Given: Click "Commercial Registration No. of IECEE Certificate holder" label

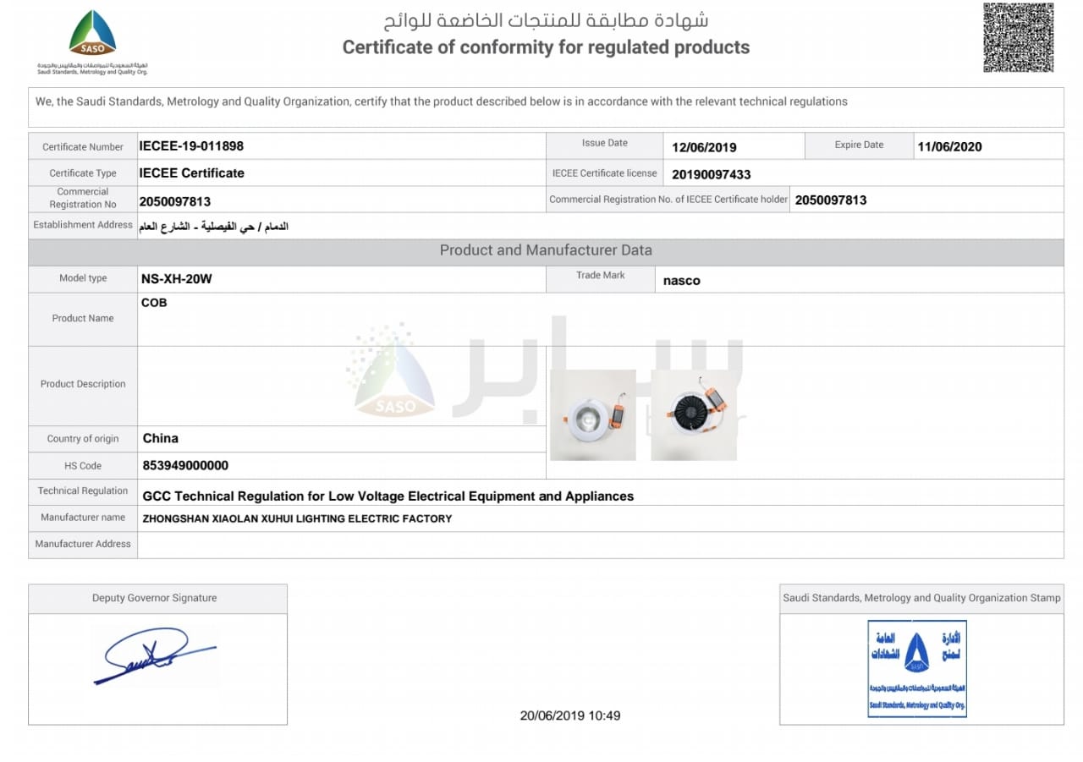Looking at the screenshot, I should (x=668, y=200).
